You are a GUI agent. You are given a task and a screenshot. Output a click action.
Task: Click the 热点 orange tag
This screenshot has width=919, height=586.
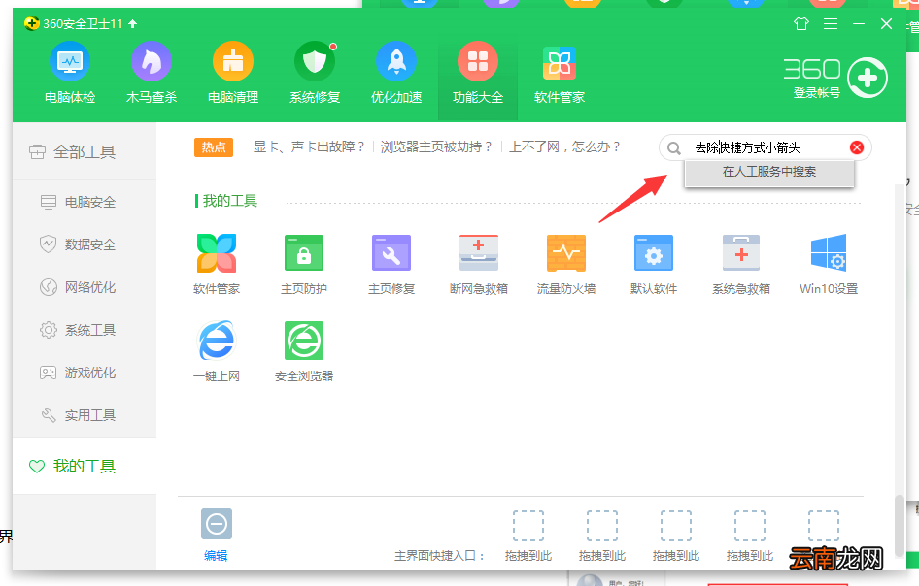coord(214,147)
